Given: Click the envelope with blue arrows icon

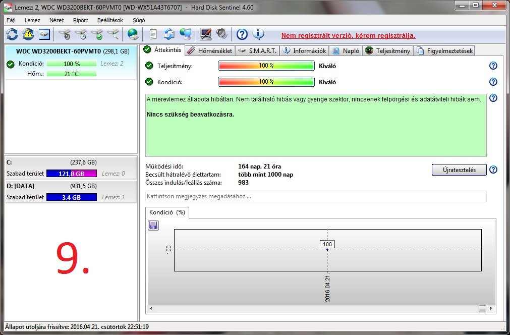Looking at the screenshot, I should coord(169,34).
